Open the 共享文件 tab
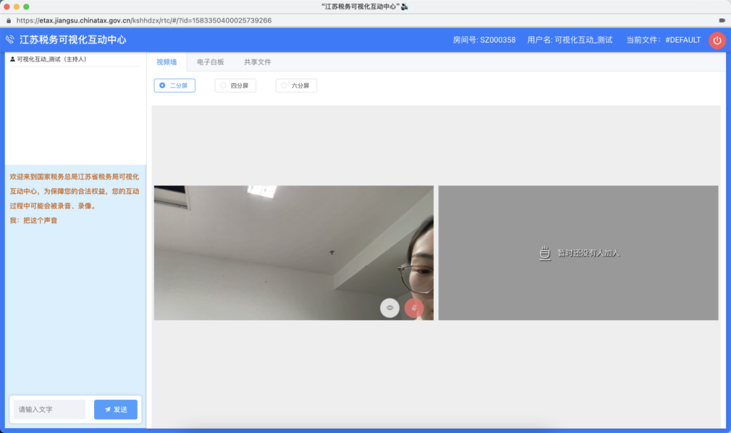The image size is (731, 433). tap(257, 62)
